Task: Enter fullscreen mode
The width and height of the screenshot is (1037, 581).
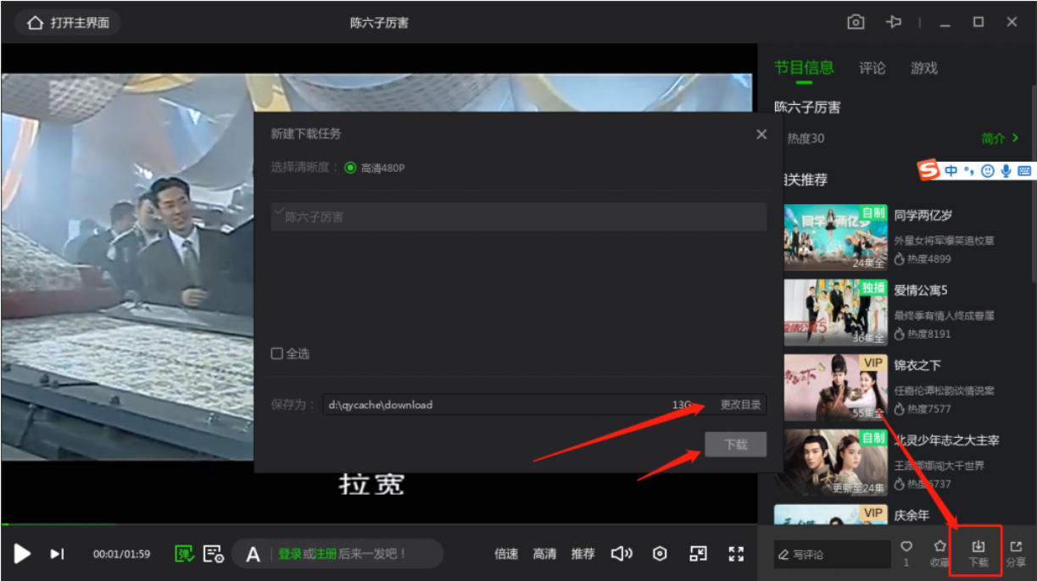Action: 736,554
